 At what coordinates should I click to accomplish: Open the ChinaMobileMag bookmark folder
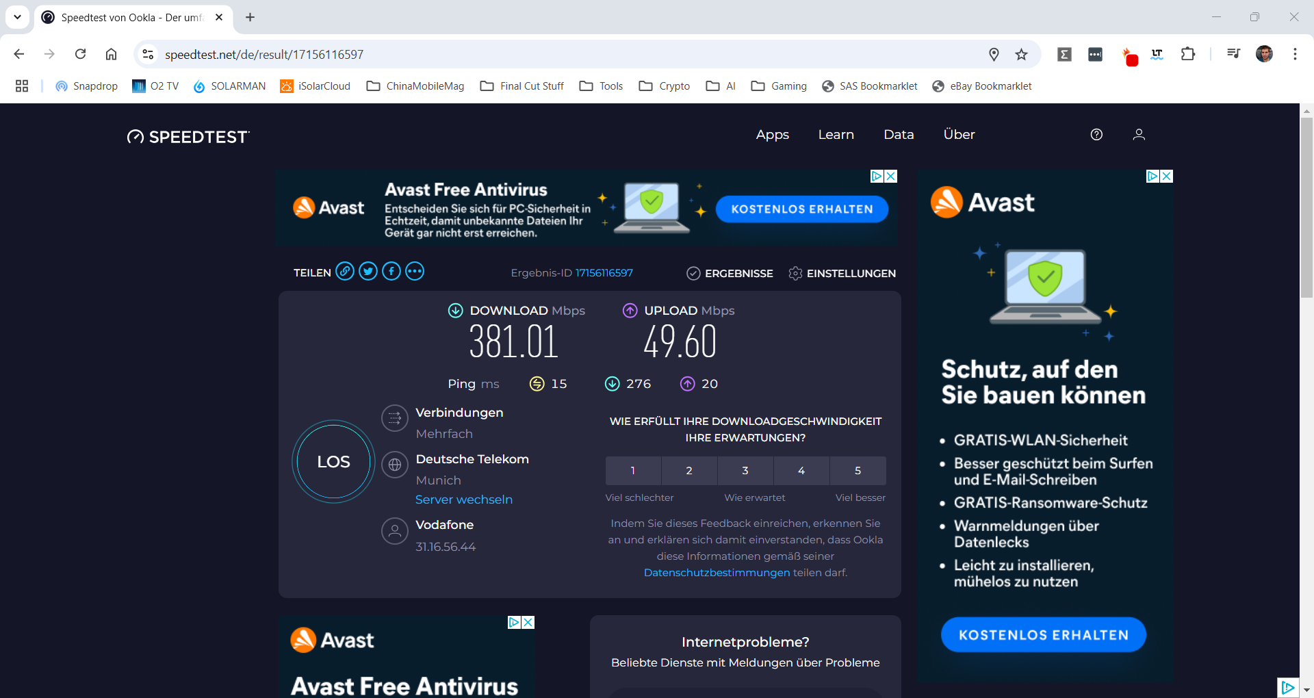[415, 86]
